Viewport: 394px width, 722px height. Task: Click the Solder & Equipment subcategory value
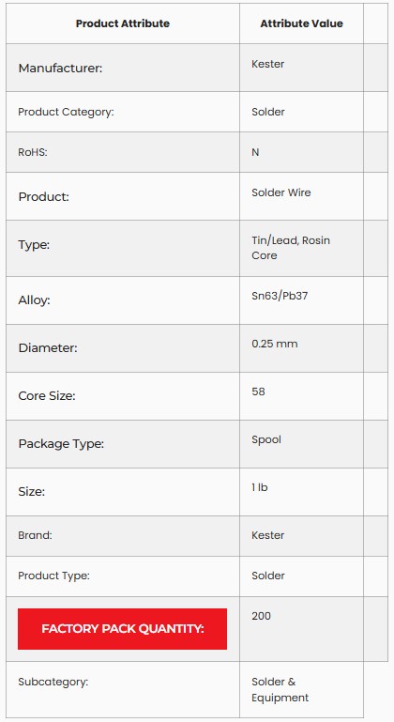pos(280,689)
